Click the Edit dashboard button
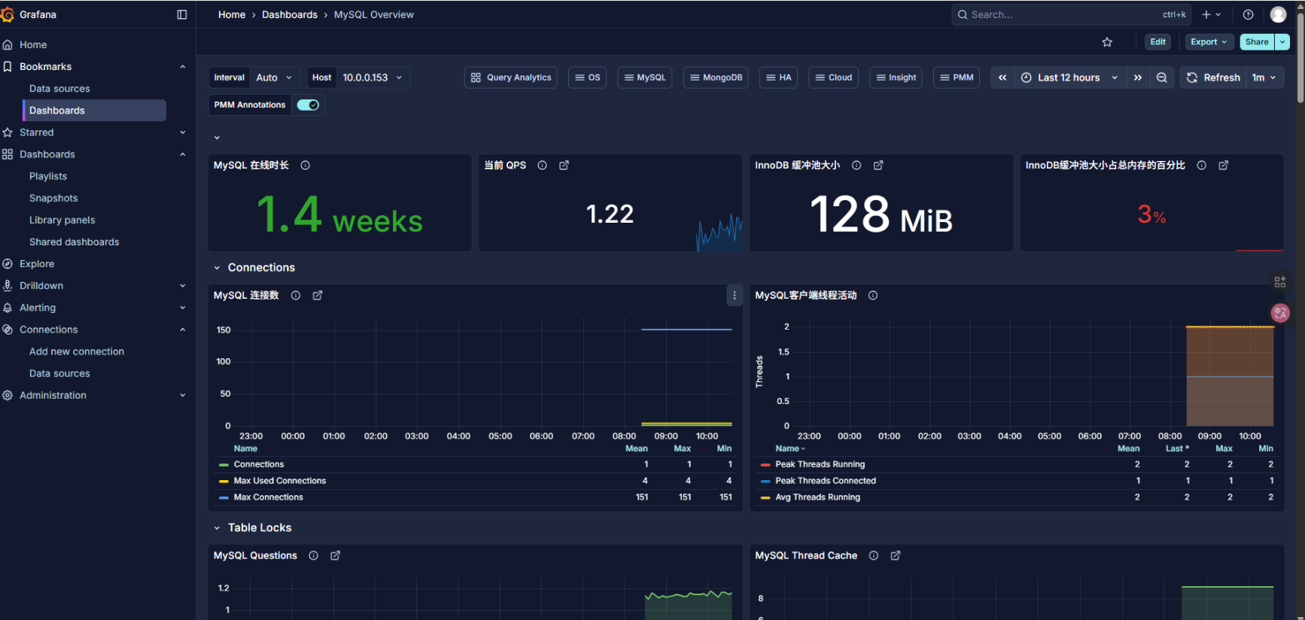The width and height of the screenshot is (1305, 620). click(x=1157, y=42)
